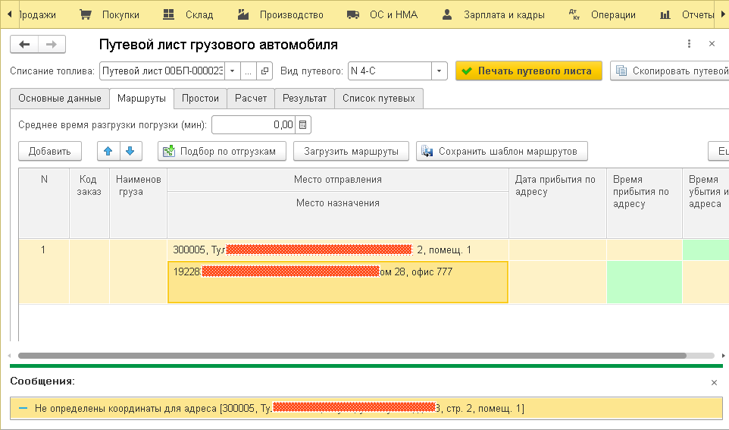Click the back navigation arrow
729x430 pixels.
coord(24,45)
